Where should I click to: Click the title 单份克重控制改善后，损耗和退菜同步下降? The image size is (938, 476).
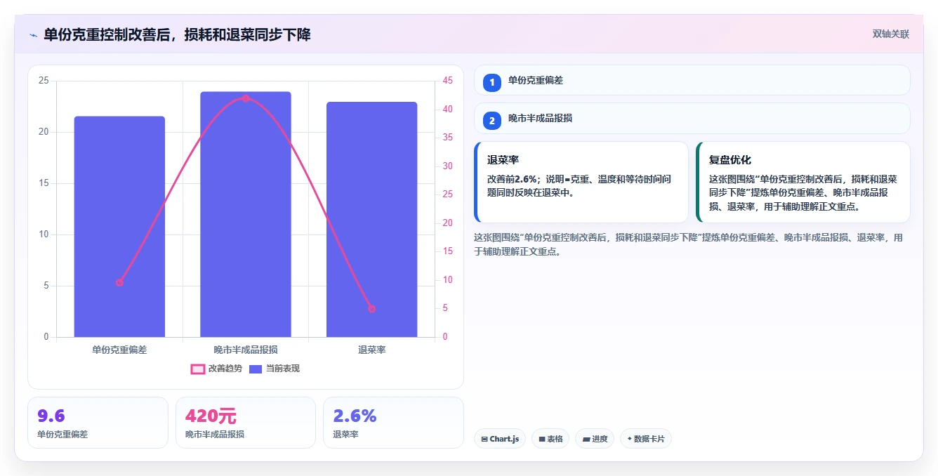click(177, 35)
